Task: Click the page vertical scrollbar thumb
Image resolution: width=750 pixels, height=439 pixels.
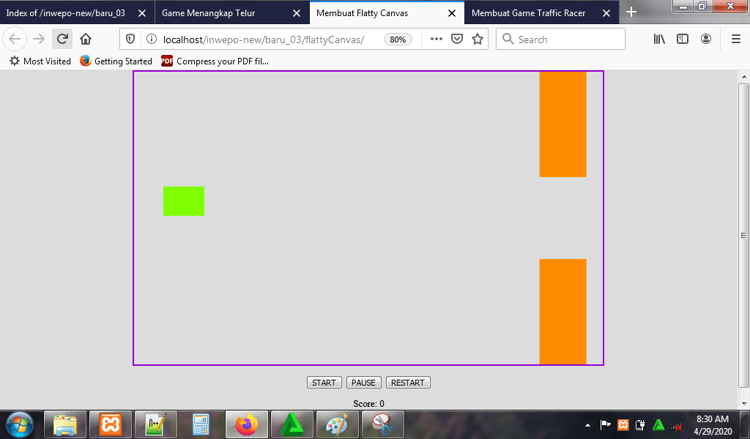Action: tap(744, 235)
